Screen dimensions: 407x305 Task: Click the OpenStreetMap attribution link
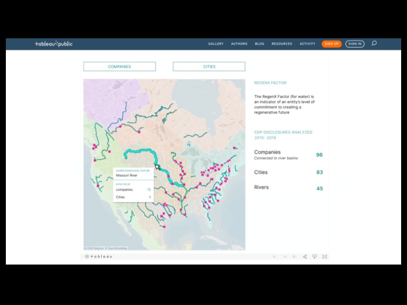click(x=116, y=248)
